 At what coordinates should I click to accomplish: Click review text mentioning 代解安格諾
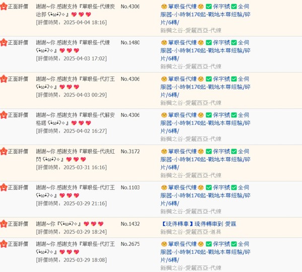[75, 119]
